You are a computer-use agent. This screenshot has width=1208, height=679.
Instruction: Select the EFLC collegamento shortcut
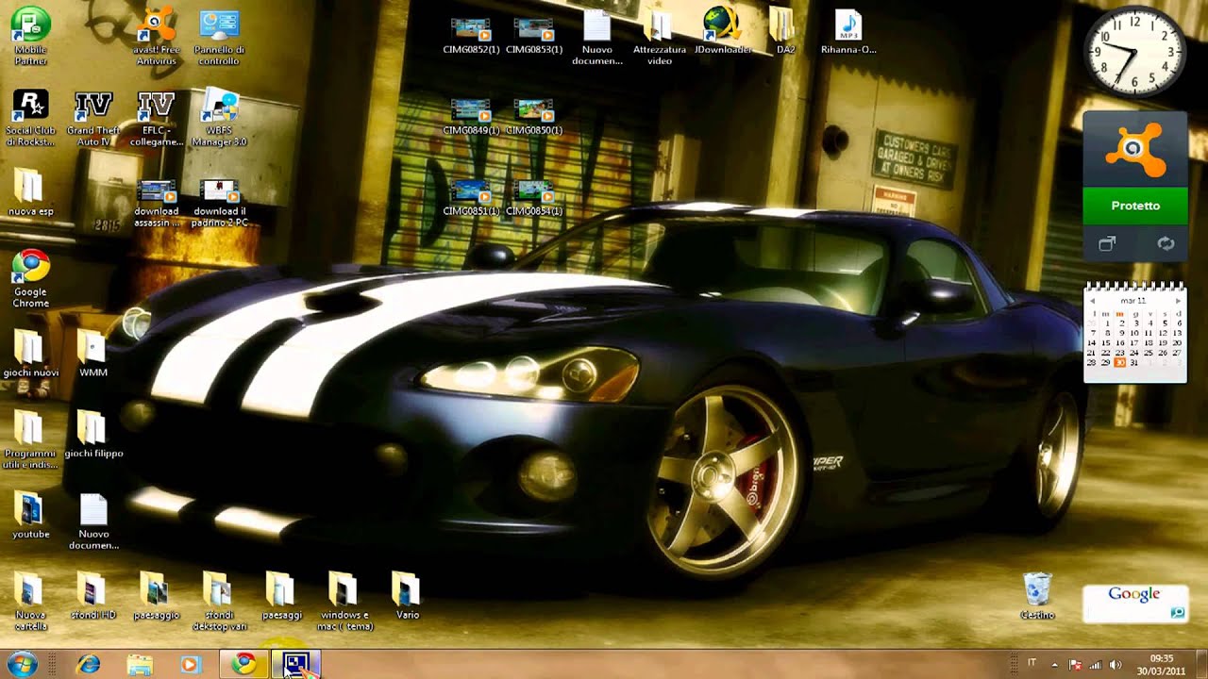tap(157, 119)
